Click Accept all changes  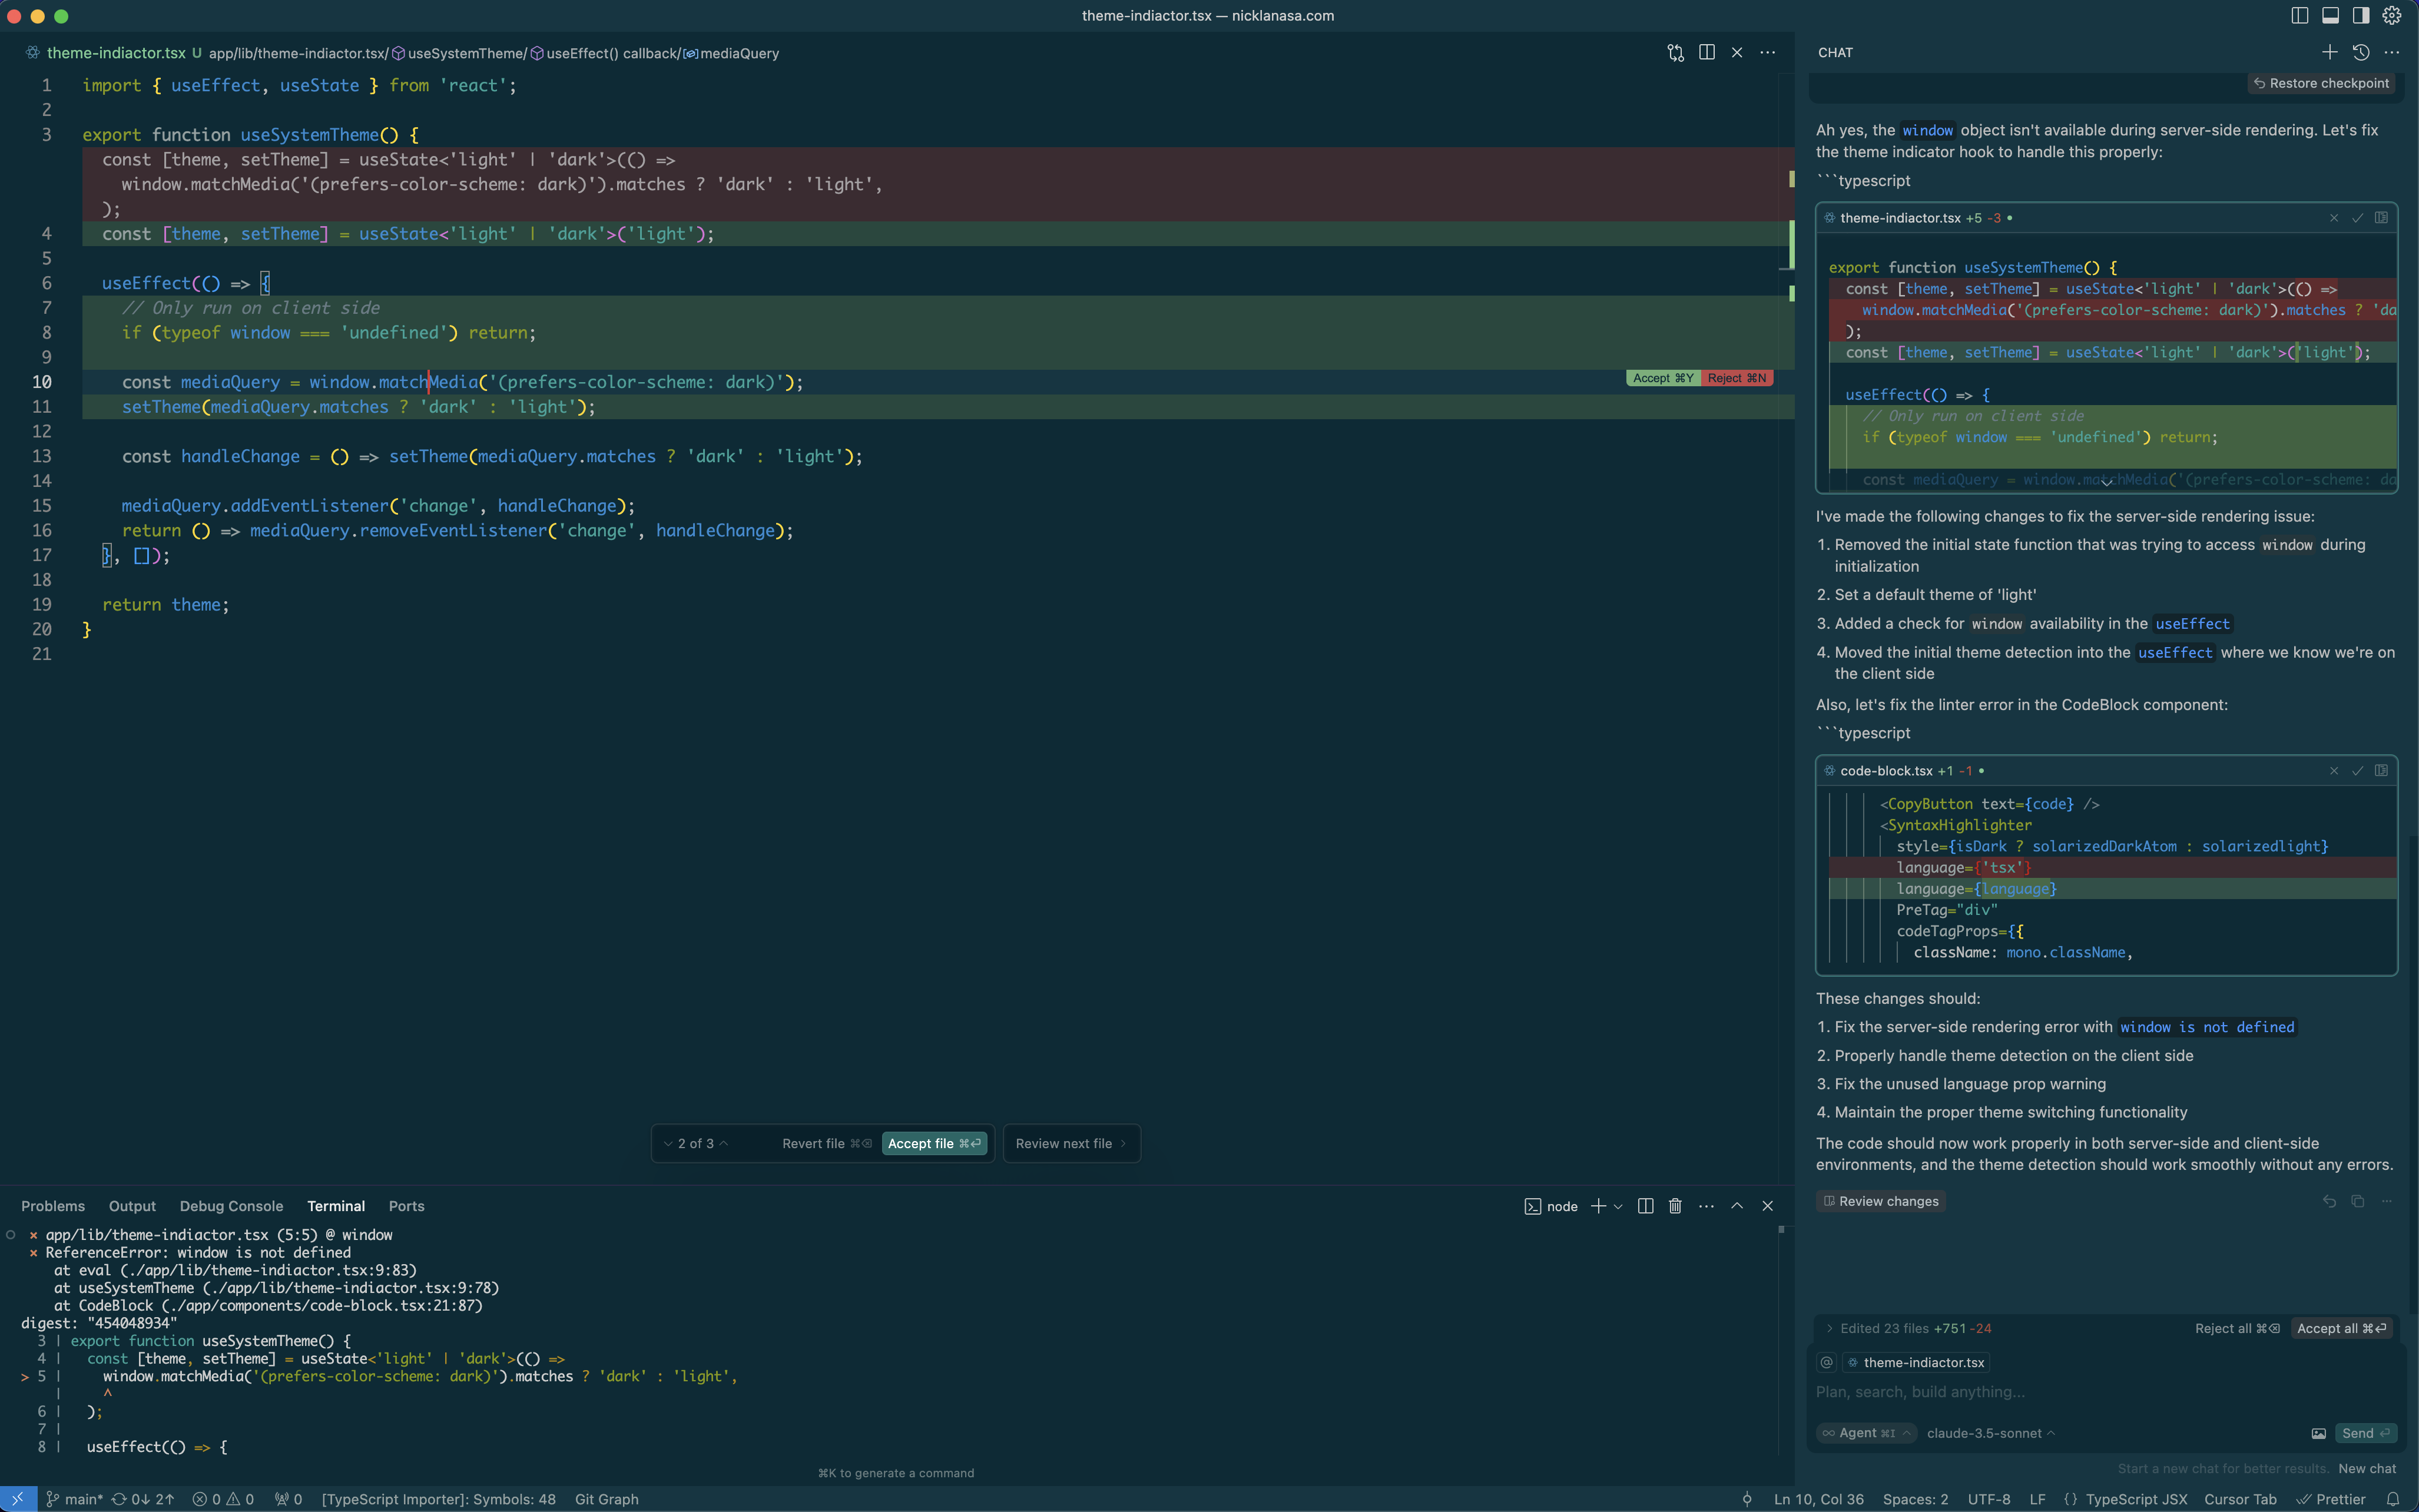coord(2341,1328)
